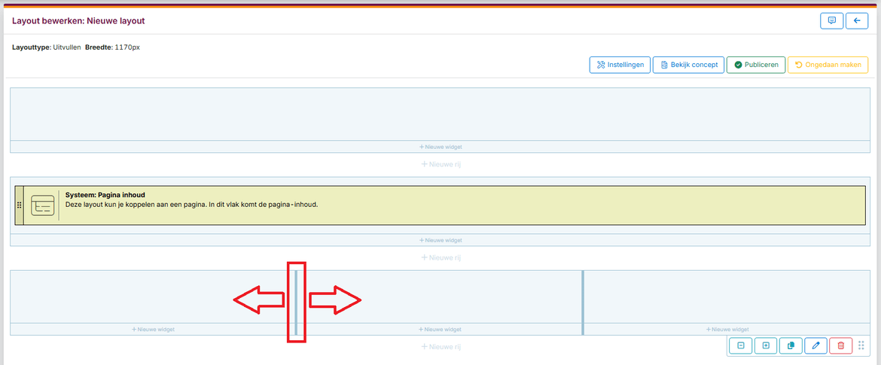Image resolution: width=881 pixels, height=365 pixels.
Task: Go back using the left arrow button
Action: [x=857, y=21]
